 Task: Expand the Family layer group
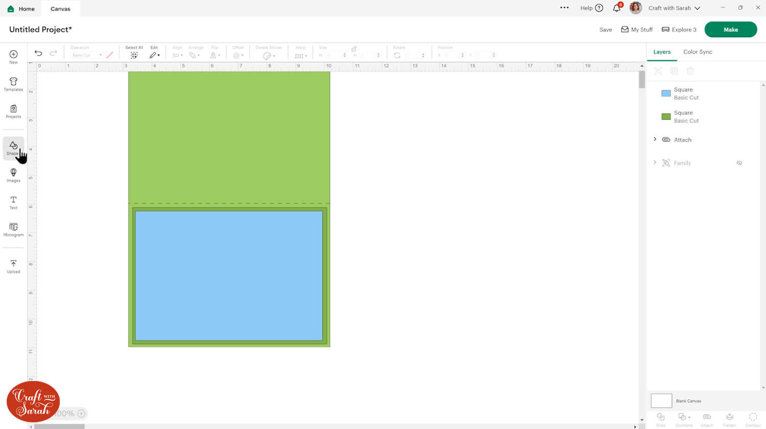[655, 163]
